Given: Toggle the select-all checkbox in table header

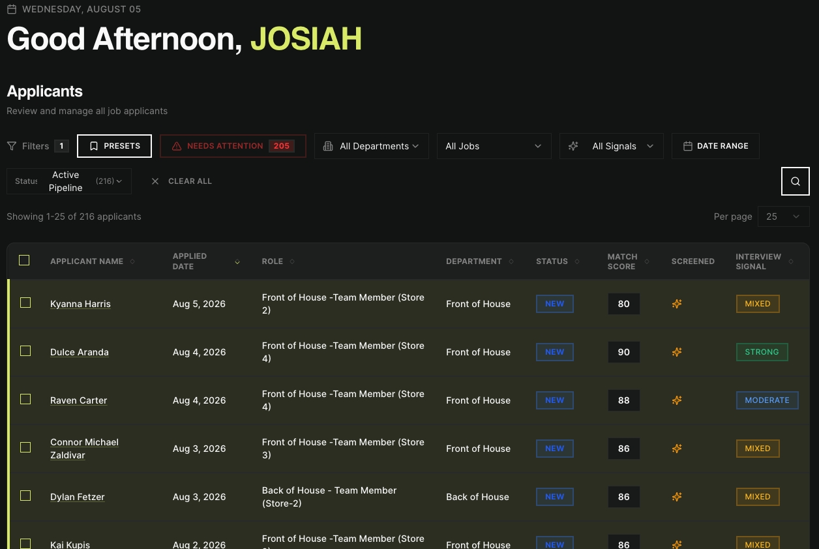Looking at the screenshot, I should tap(24, 261).
